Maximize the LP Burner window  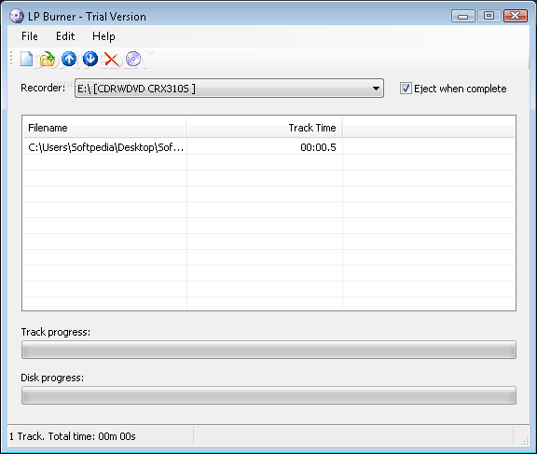point(489,16)
